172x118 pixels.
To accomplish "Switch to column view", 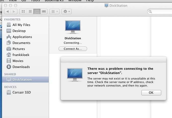I will (37, 11).
